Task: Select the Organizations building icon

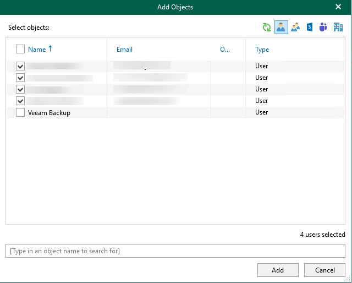Action: pyautogui.click(x=338, y=28)
